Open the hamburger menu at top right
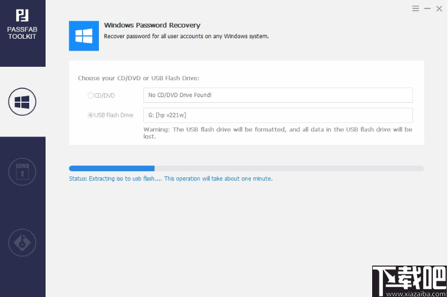The image size is (448, 297). tap(415, 8)
